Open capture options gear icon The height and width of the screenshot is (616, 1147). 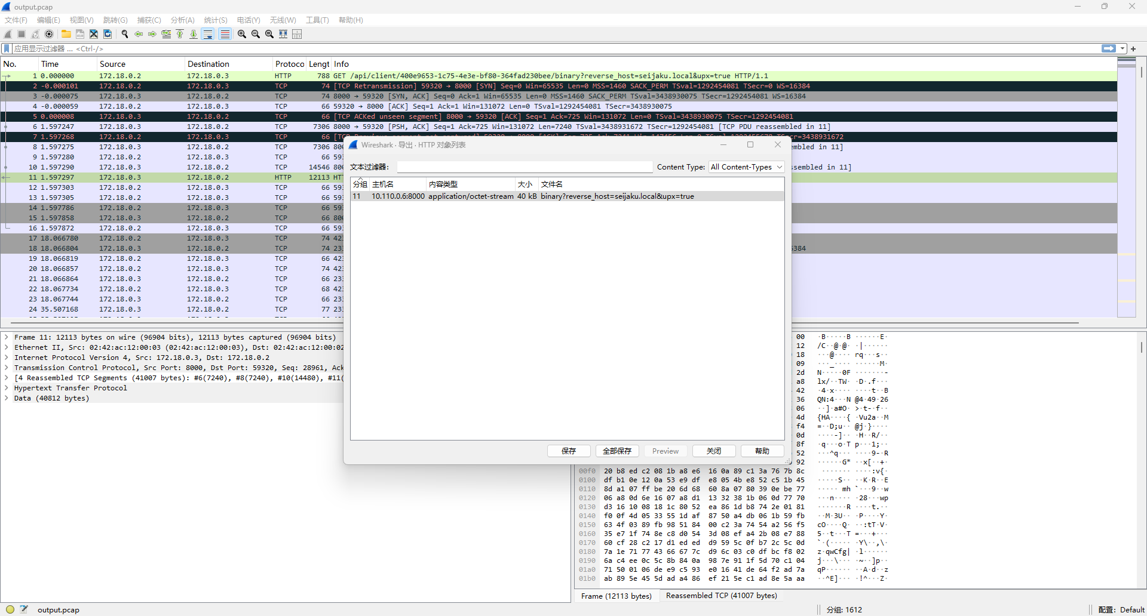coord(49,34)
